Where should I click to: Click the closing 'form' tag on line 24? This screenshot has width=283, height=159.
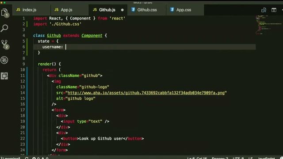60,150
